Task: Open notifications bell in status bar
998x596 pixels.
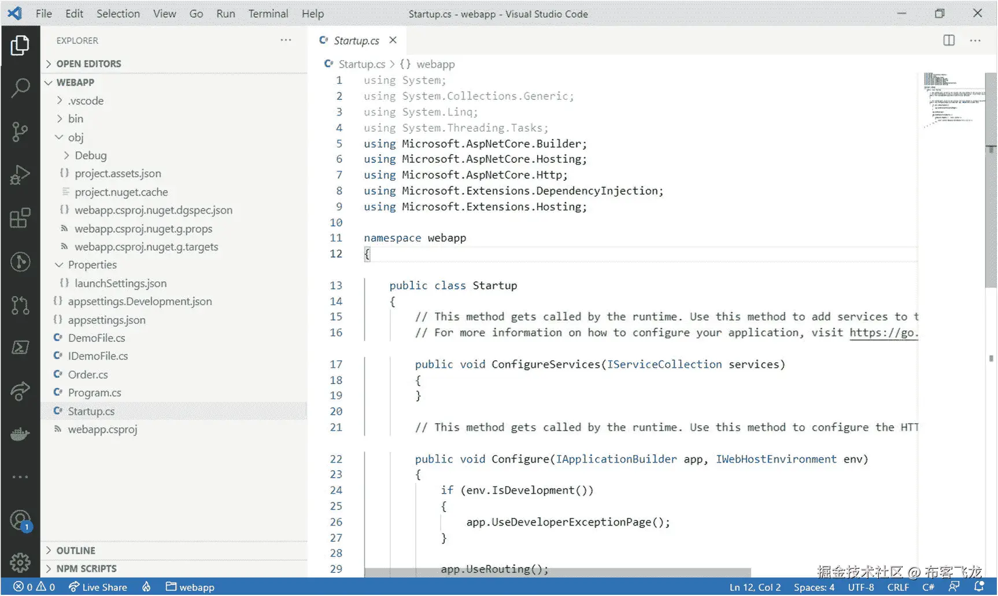Action: [x=979, y=587]
